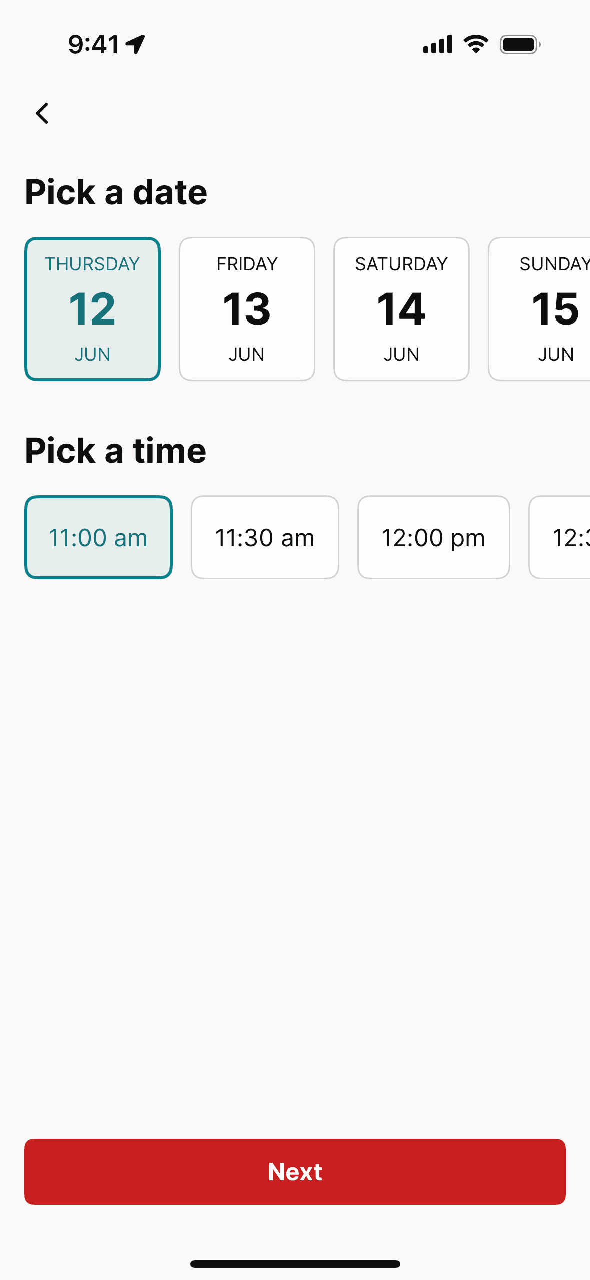Tap the "Pick a date" heading
The image size is (590, 1280).
[116, 192]
